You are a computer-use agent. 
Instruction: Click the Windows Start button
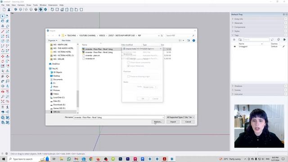[x=4, y=159]
